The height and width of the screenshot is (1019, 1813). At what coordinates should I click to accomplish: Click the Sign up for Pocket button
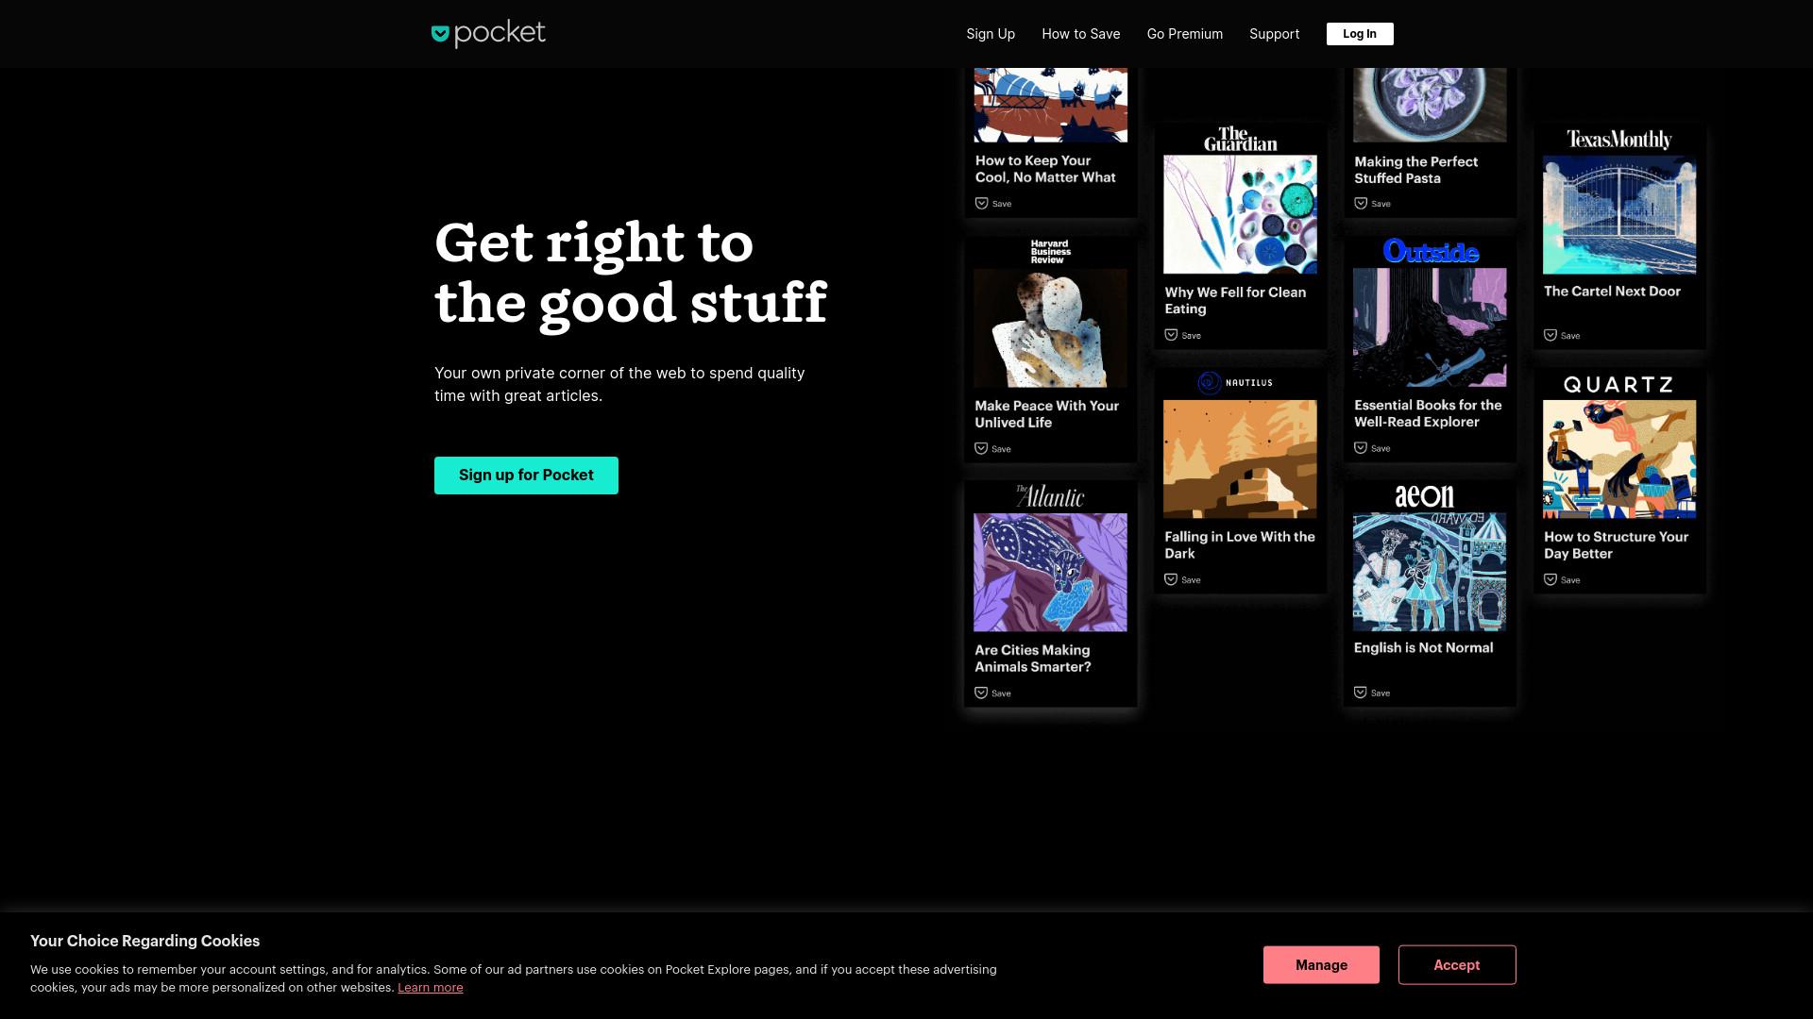click(526, 476)
